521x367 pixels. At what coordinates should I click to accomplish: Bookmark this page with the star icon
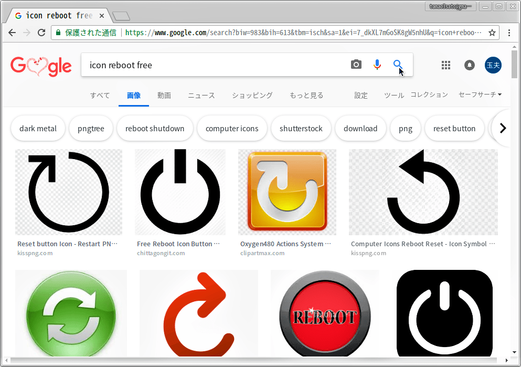[x=492, y=33]
